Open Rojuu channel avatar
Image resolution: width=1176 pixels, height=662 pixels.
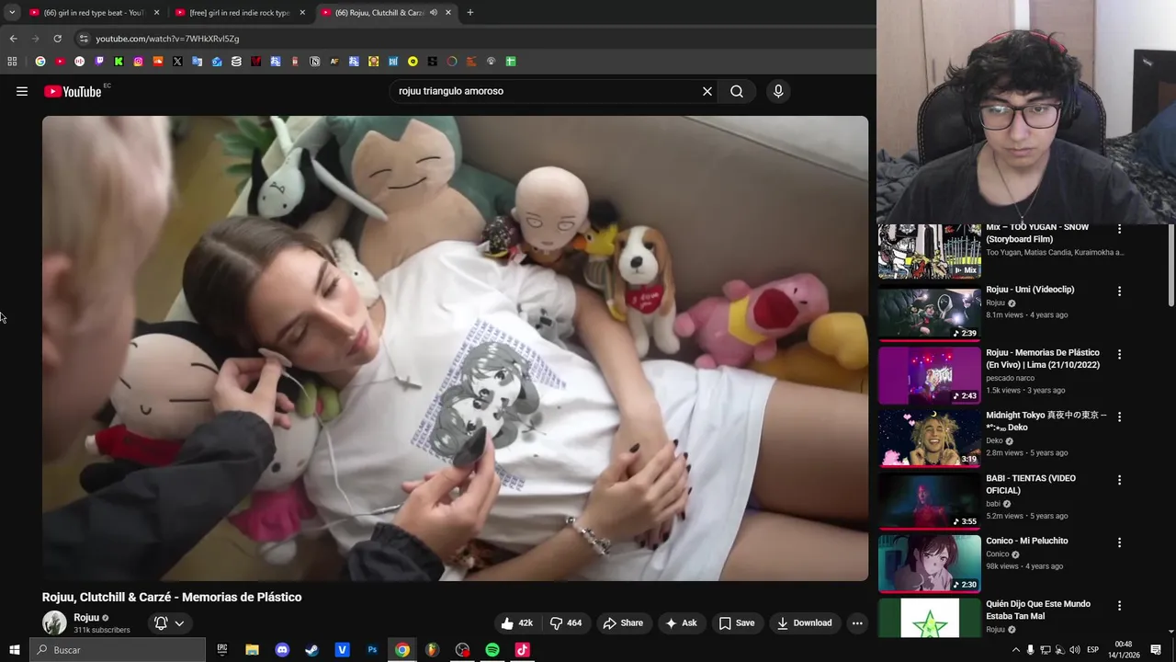click(54, 622)
